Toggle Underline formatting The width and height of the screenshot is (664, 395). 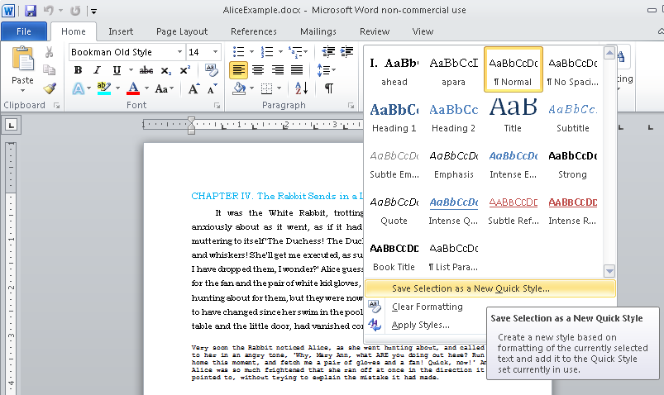click(117, 70)
